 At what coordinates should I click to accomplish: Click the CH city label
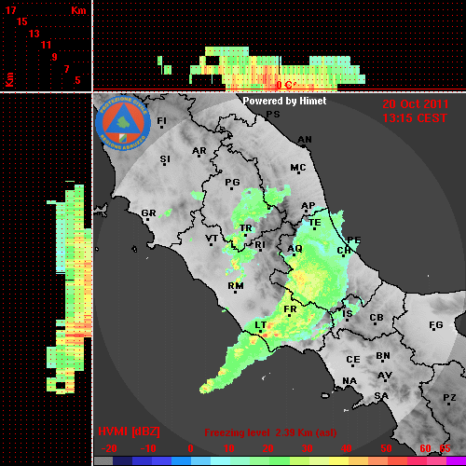tap(344, 250)
